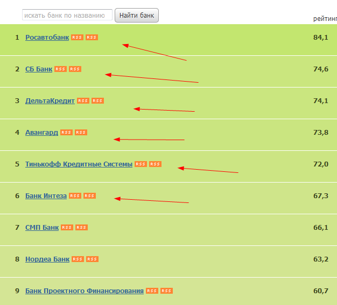Click rating value 74,6
Image resolution: width=337 pixels, height=305 pixels.
click(x=321, y=69)
